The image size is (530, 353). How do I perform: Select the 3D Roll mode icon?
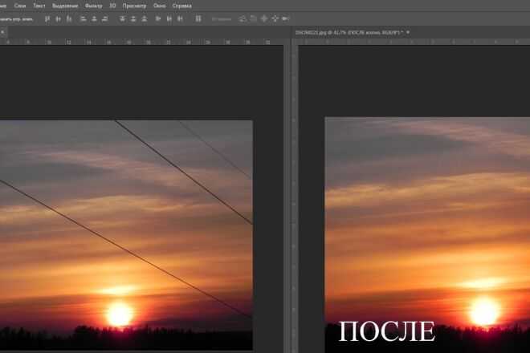pos(254,19)
